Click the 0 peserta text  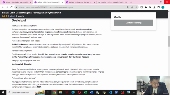[20, 16]
